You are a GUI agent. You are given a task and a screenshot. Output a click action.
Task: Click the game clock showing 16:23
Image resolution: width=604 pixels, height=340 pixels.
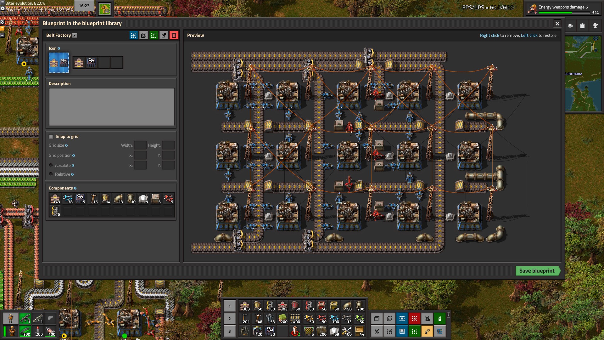coord(84,6)
